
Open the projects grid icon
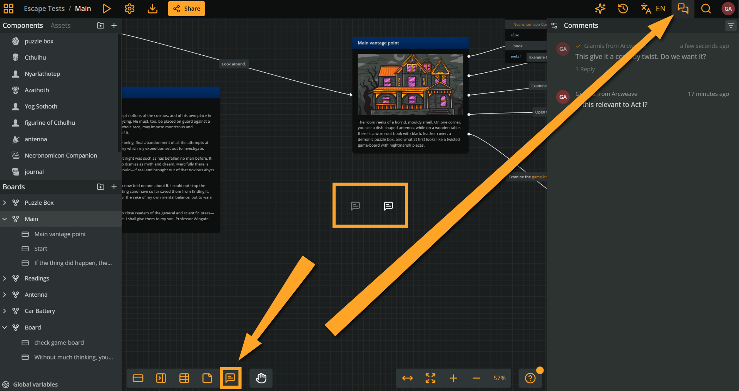(8, 8)
